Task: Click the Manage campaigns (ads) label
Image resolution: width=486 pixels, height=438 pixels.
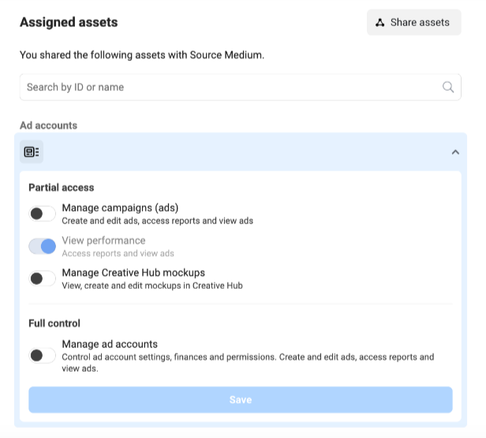Action: (120, 208)
